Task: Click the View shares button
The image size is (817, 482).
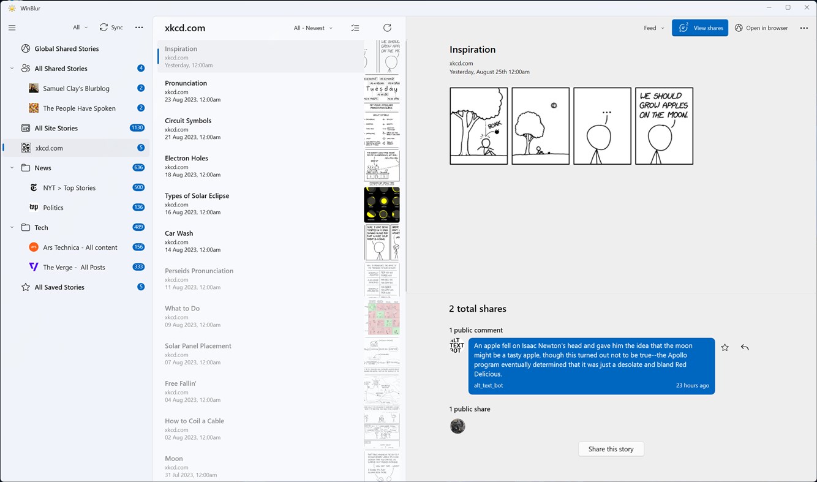Action: click(x=700, y=28)
